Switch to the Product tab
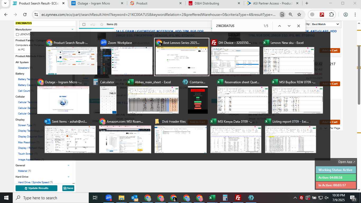361x203 pixels. (x=155, y=3)
